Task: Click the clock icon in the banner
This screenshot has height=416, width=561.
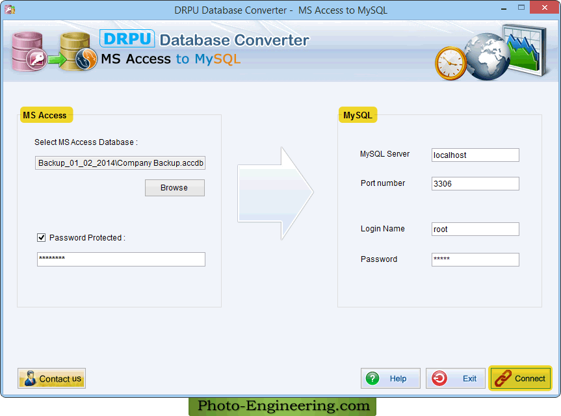Action: [450, 63]
